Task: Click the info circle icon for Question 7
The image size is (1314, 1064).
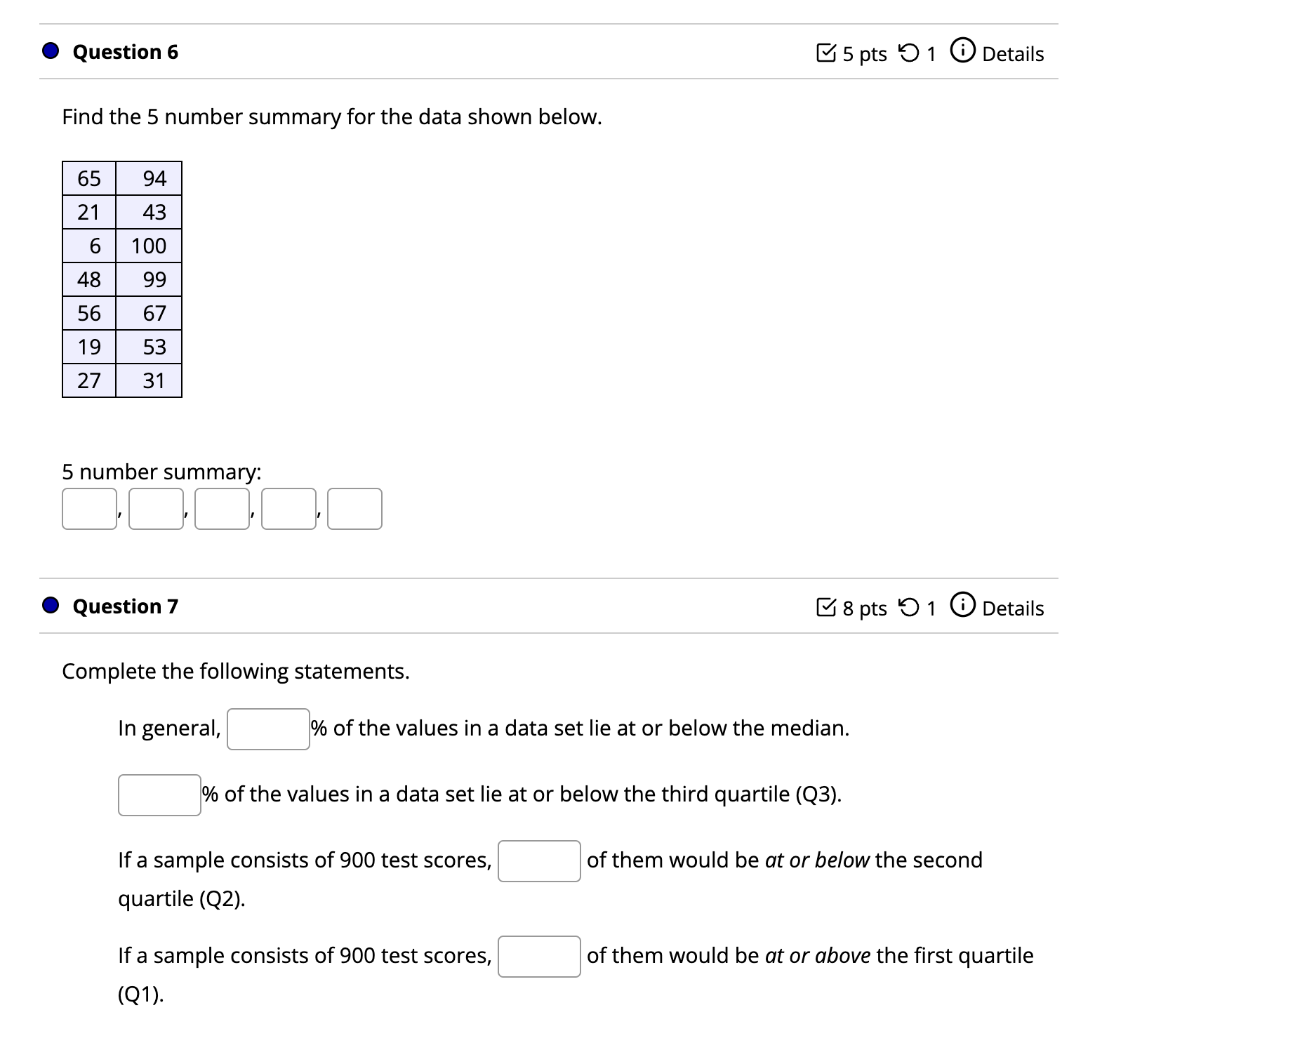Action: click(x=964, y=605)
